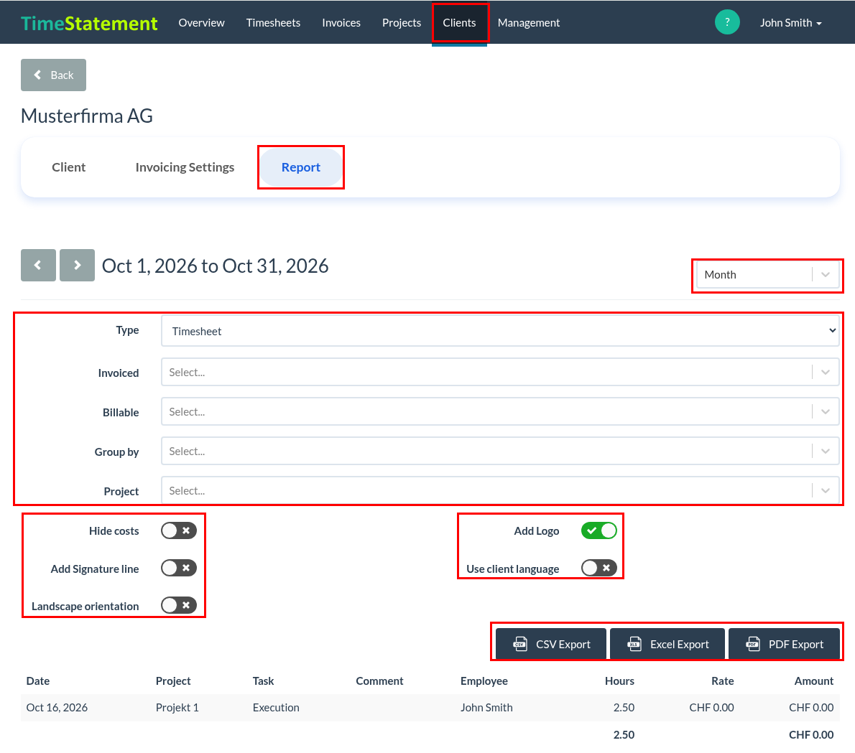The image size is (855, 753).
Task: Toggle Use client language switch
Action: coord(598,569)
